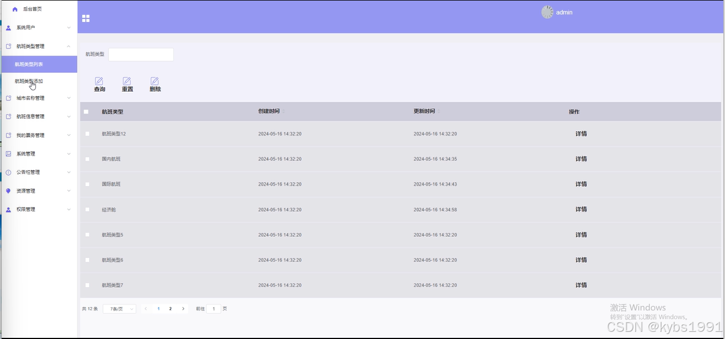Click the home icon beside 后台首页
The width and height of the screenshot is (725, 339).
pos(15,9)
